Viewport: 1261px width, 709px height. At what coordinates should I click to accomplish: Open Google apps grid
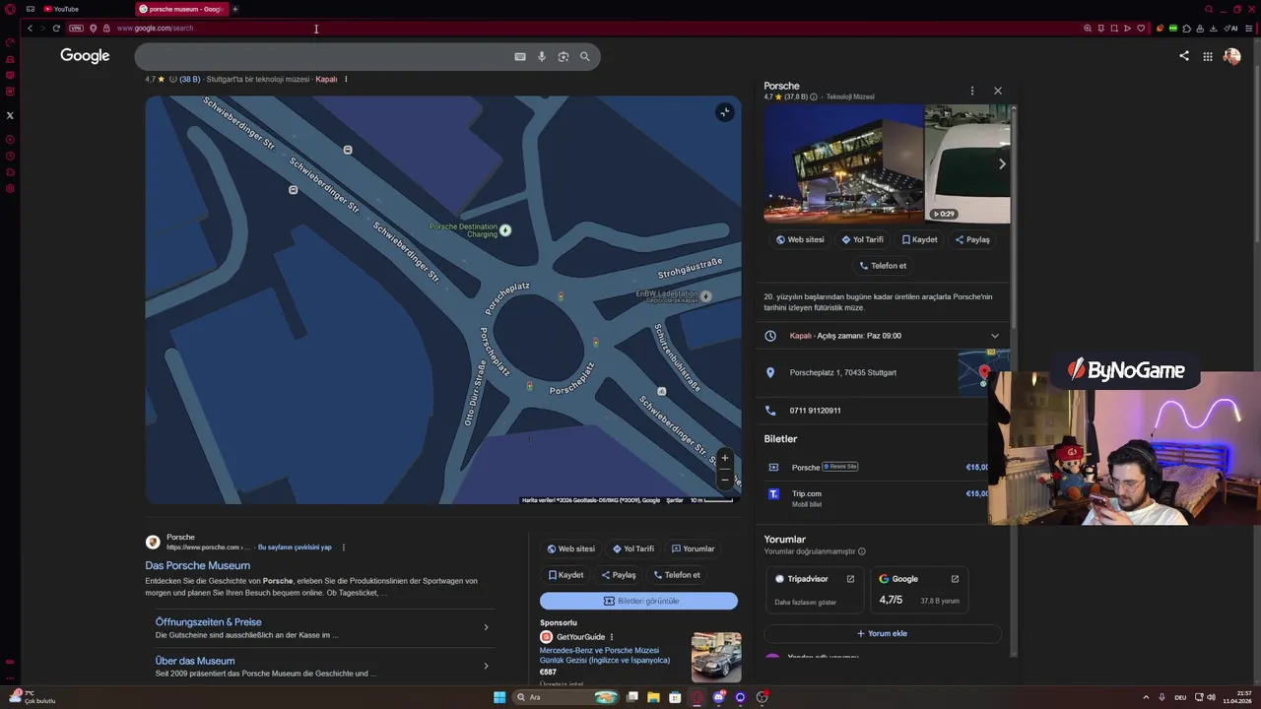1208,56
